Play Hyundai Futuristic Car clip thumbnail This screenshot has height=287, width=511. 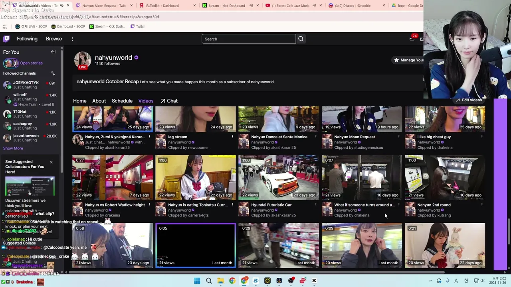point(279,177)
